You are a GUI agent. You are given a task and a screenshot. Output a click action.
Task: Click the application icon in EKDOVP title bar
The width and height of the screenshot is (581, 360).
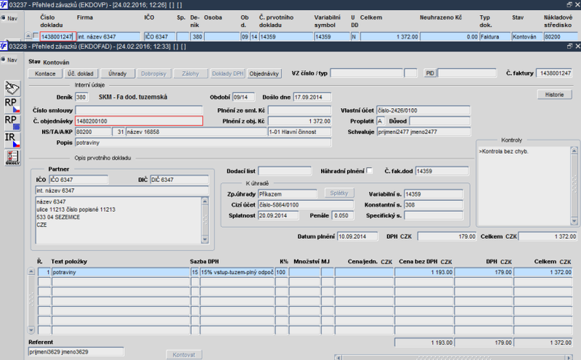[4, 5]
